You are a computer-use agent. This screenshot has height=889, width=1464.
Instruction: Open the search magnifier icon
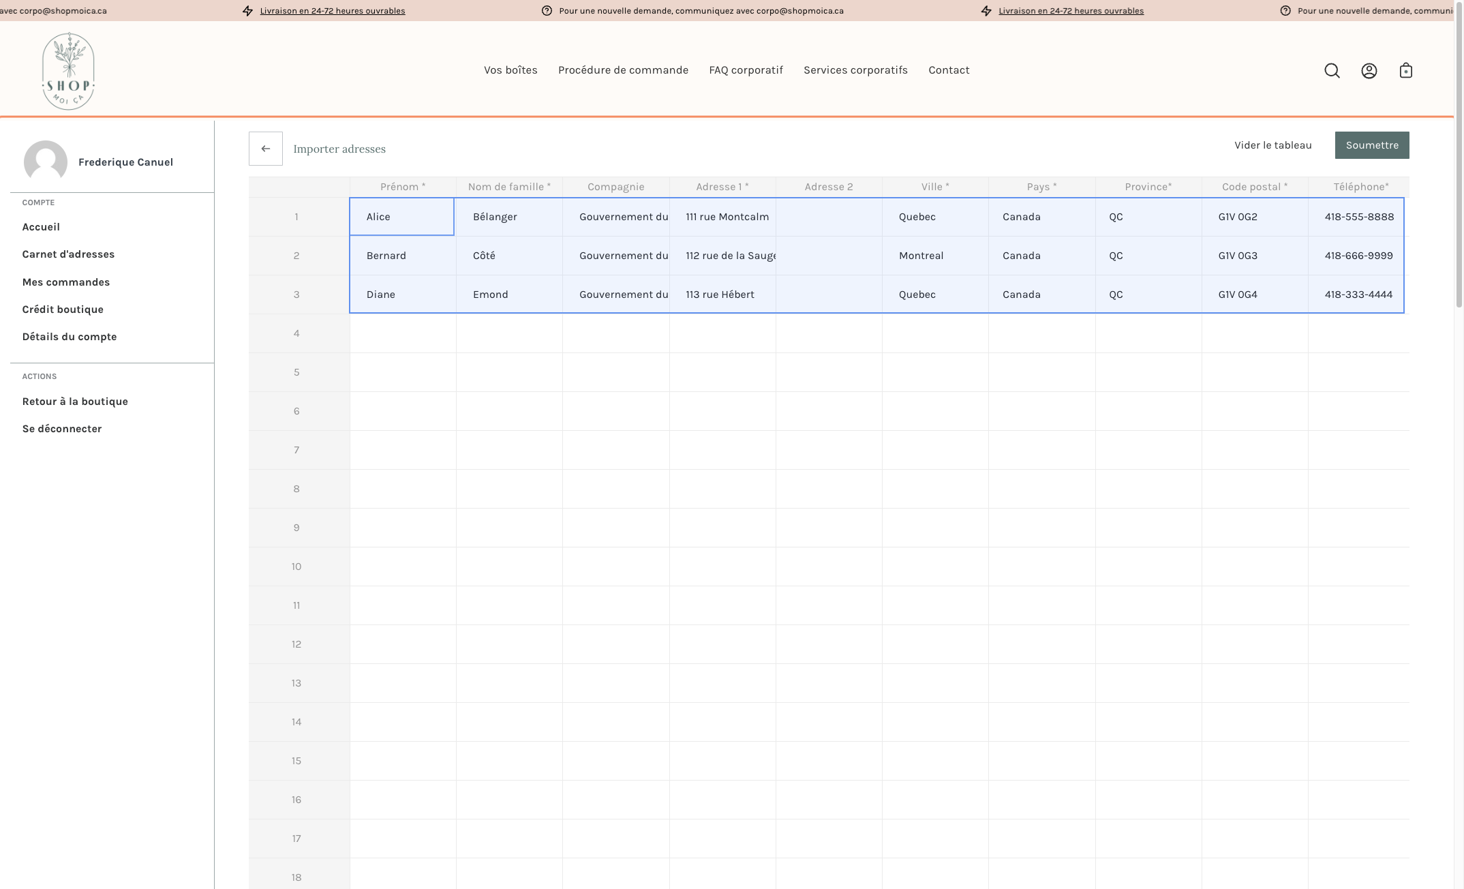click(x=1332, y=71)
